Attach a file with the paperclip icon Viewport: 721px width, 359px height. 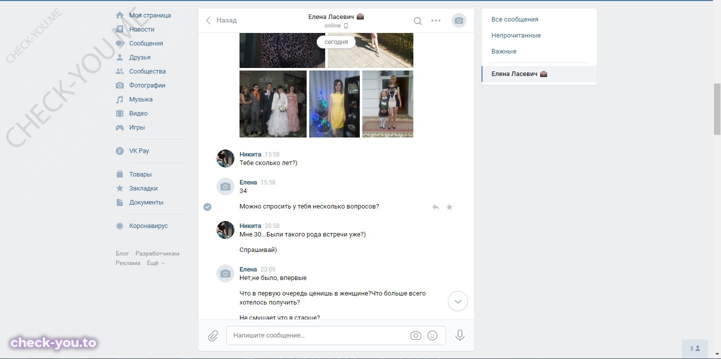213,335
